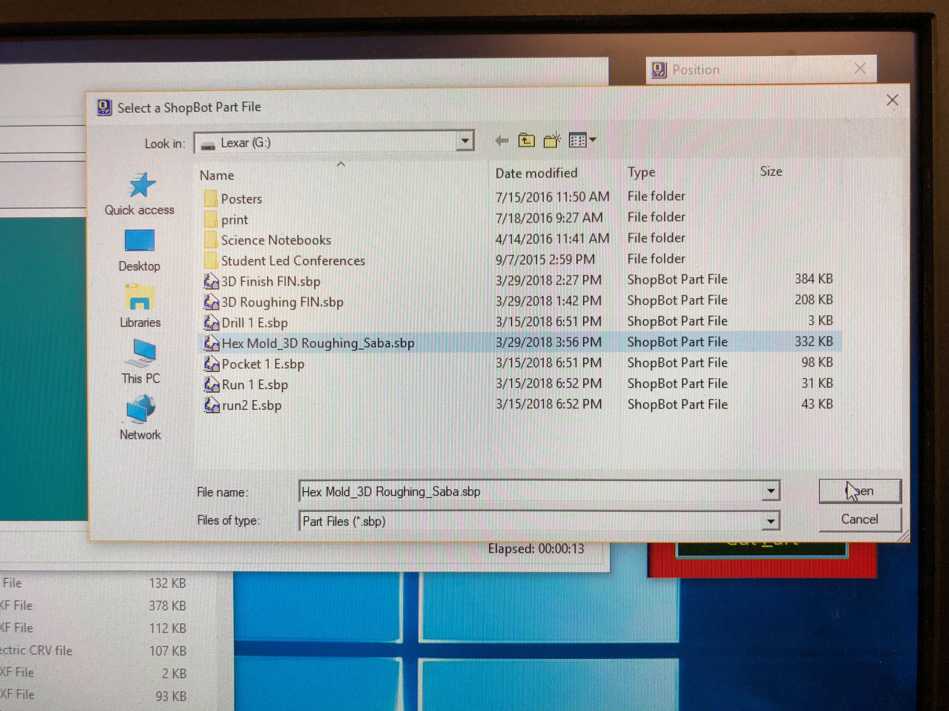Click the Elapsed: 00:00:13 status text
Viewport: 949px width, 711px height.
536,549
